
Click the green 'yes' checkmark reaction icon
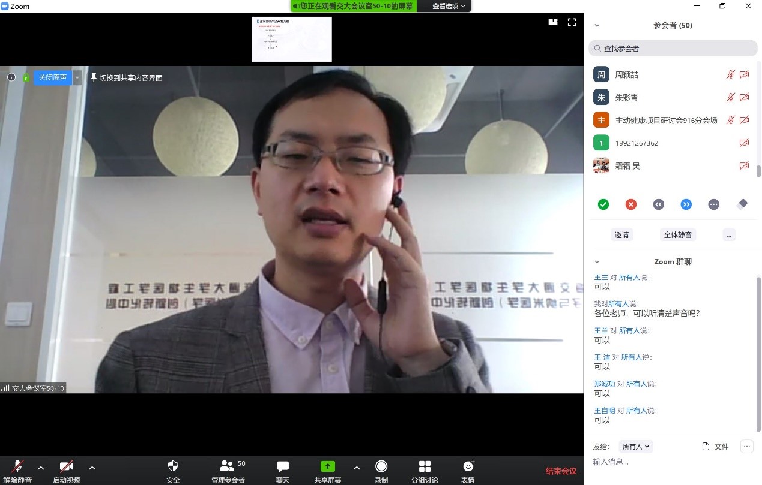coord(603,204)
